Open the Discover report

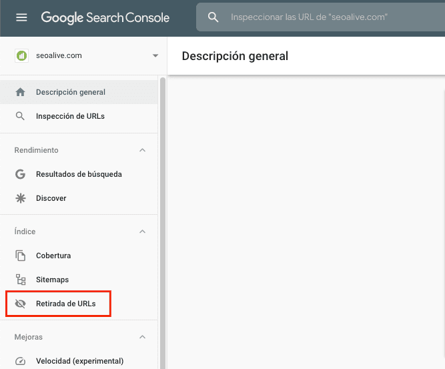point(79,198)
